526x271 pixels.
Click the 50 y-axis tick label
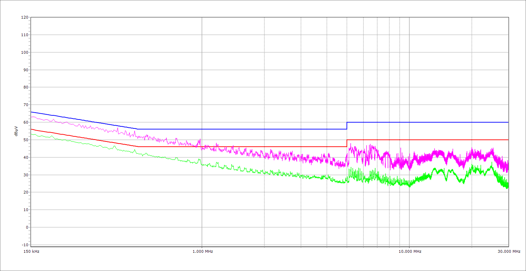point(26,140)
